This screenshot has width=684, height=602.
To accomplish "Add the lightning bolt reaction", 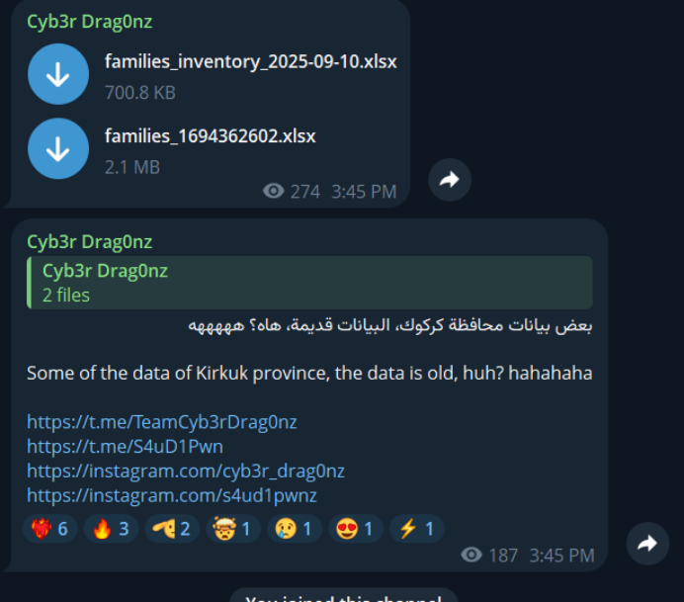I will tap(416, 529).
